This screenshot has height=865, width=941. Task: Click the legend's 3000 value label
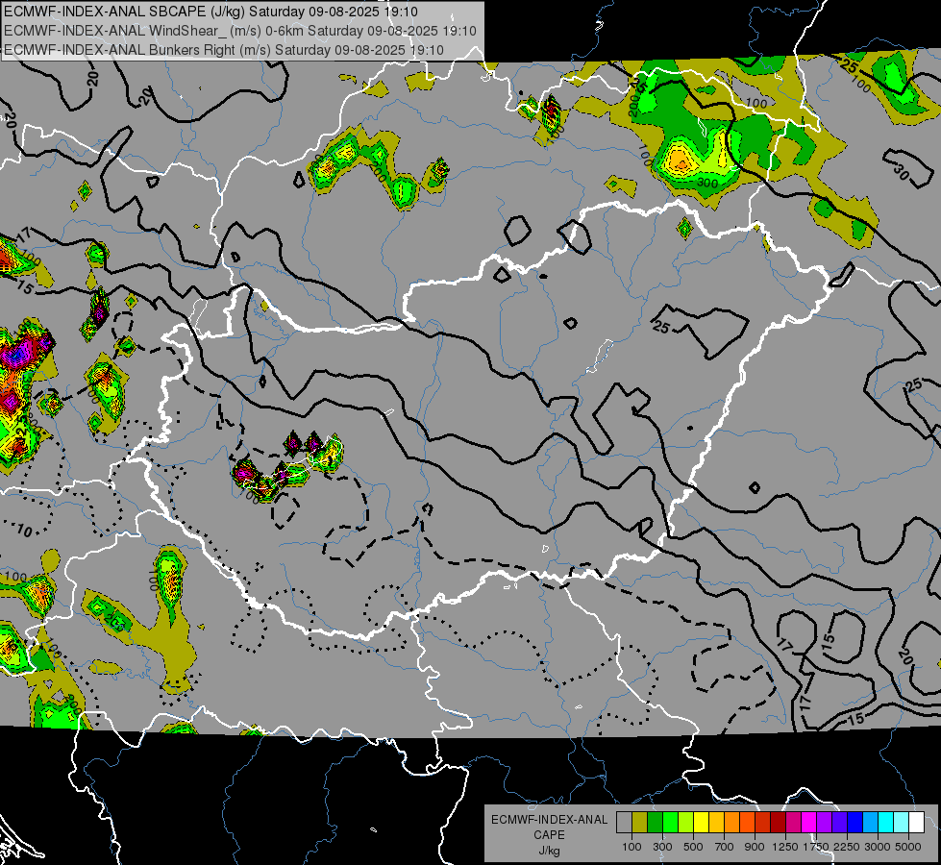tap(878, 847)
